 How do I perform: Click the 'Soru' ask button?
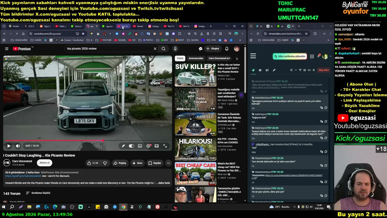(x=137, y=163)
